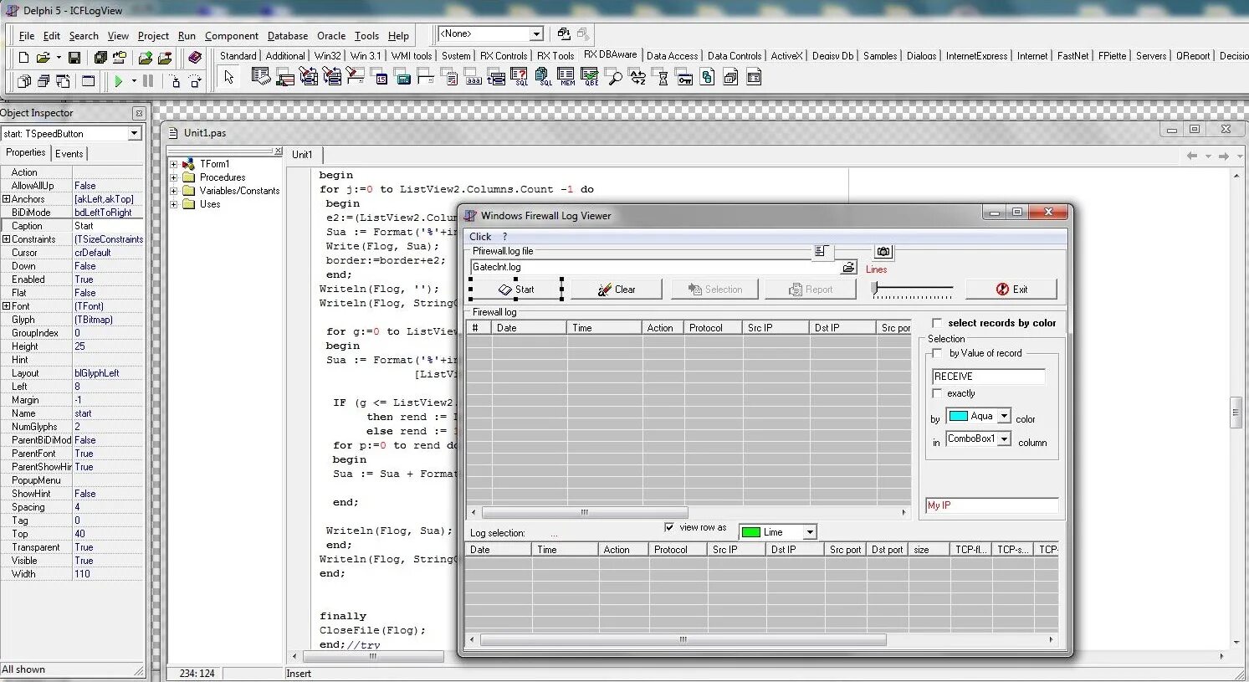
Task: Click the Report button
Action: pos(811,290)
